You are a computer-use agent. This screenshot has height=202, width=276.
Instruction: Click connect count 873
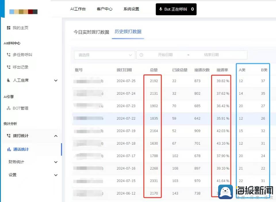tap(197, 81)
